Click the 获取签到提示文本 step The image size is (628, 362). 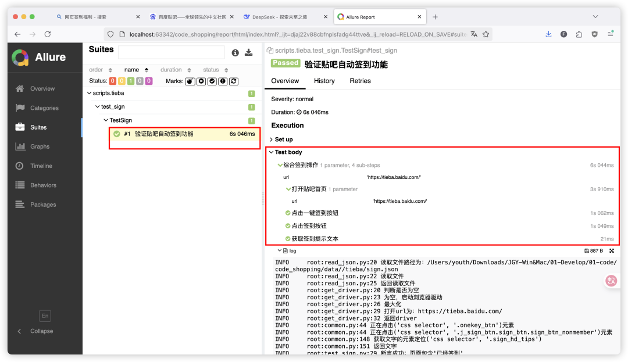pos(315,239)
